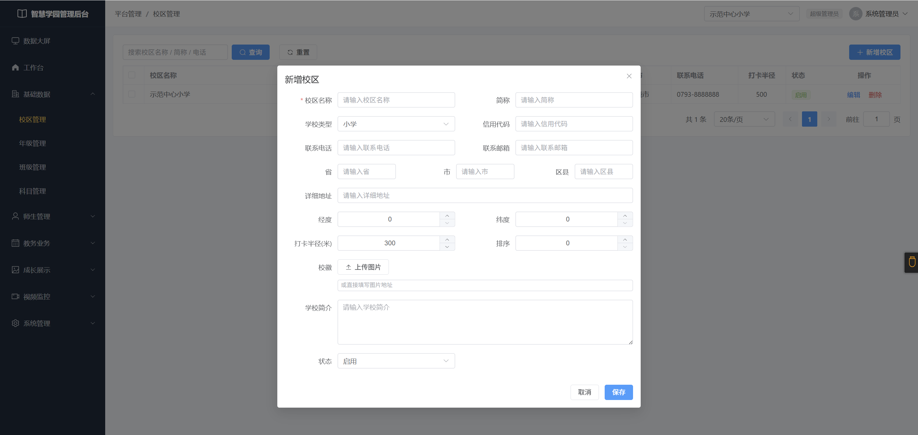Click the 视频监控 camera icon

pyautogui.click(x=15, y=297)
